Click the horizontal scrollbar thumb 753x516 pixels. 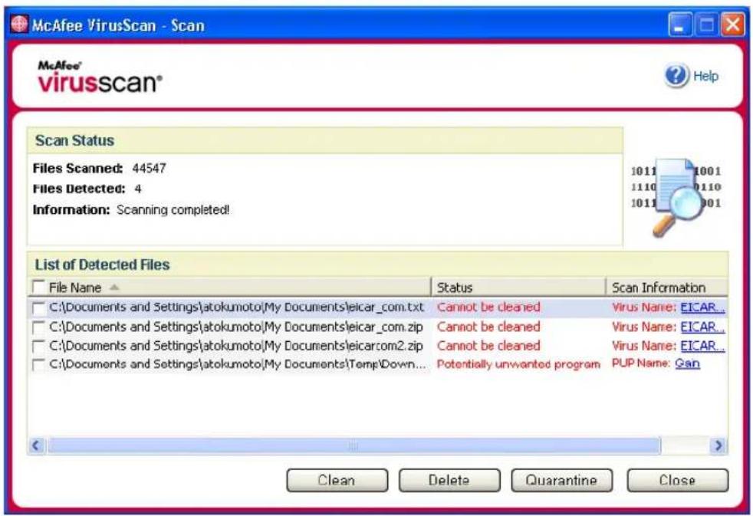pyautogui.click(x=354, y=446)
